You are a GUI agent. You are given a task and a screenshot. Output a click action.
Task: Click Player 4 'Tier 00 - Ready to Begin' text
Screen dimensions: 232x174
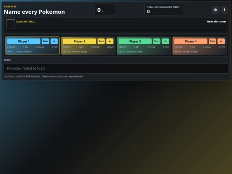(186, 52)
